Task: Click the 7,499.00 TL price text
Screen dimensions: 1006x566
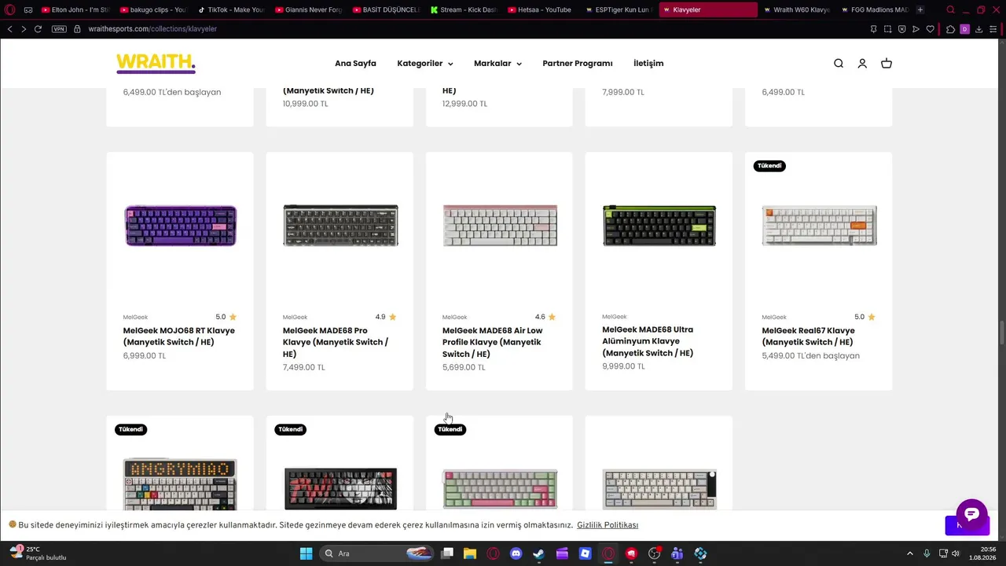Action: coord(304,367)
